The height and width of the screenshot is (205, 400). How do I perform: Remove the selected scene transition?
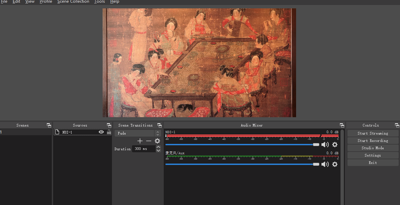click(149, 141)
